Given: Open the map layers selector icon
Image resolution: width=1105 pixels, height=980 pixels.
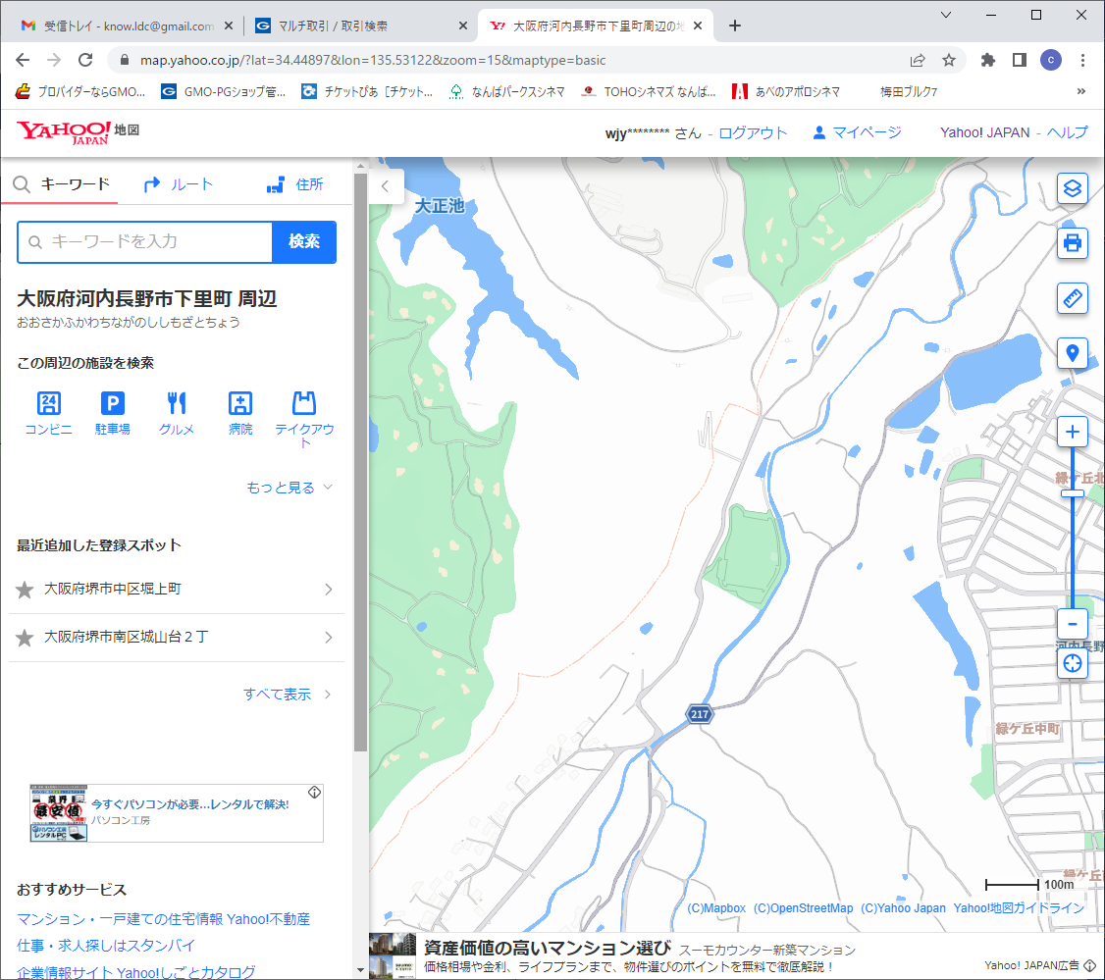Looking at the screenshot, I should tap(1073, 187).
